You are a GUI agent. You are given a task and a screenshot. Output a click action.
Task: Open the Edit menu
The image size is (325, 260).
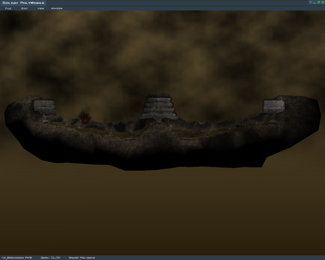(x=24, y=9)
